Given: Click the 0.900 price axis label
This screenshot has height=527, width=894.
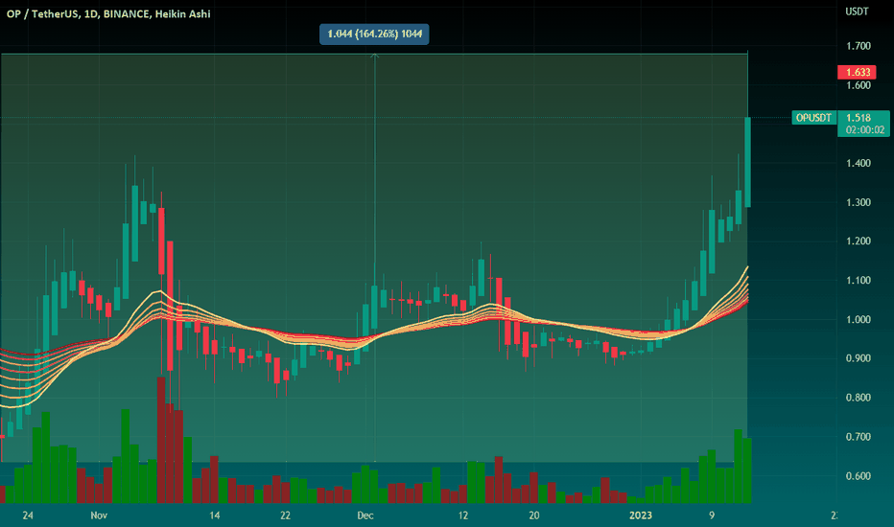Looking at the screenshot, I should (859, 358).
